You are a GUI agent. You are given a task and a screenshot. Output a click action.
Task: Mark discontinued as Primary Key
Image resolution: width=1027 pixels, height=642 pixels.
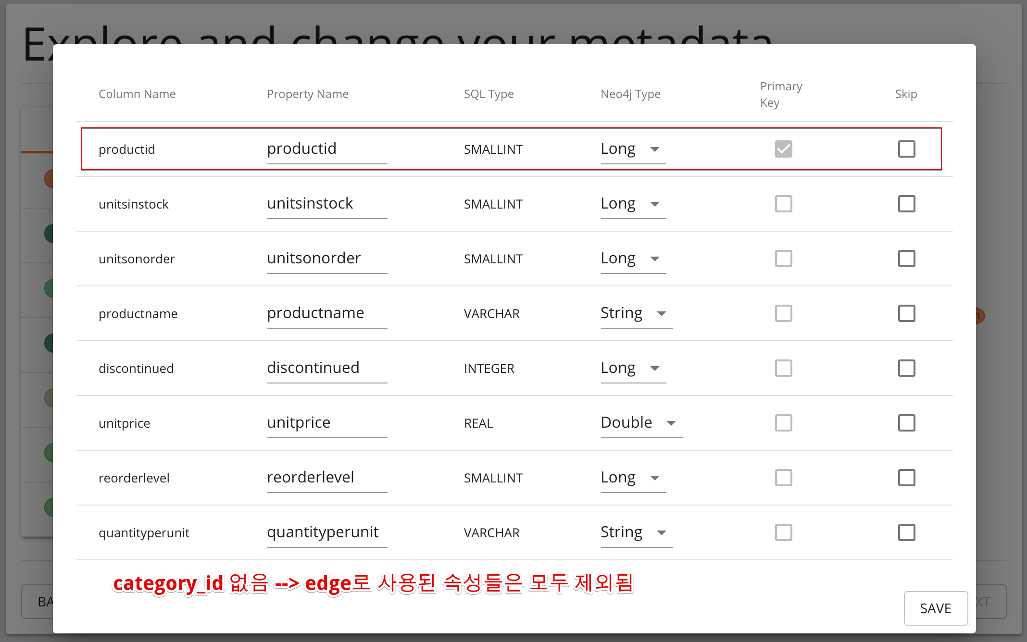[784, 368]
